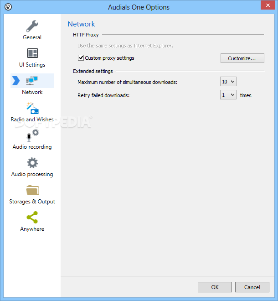The image size is (278, 301).
Task: Click the Audials One Options title text
Action: coord(139,7)
